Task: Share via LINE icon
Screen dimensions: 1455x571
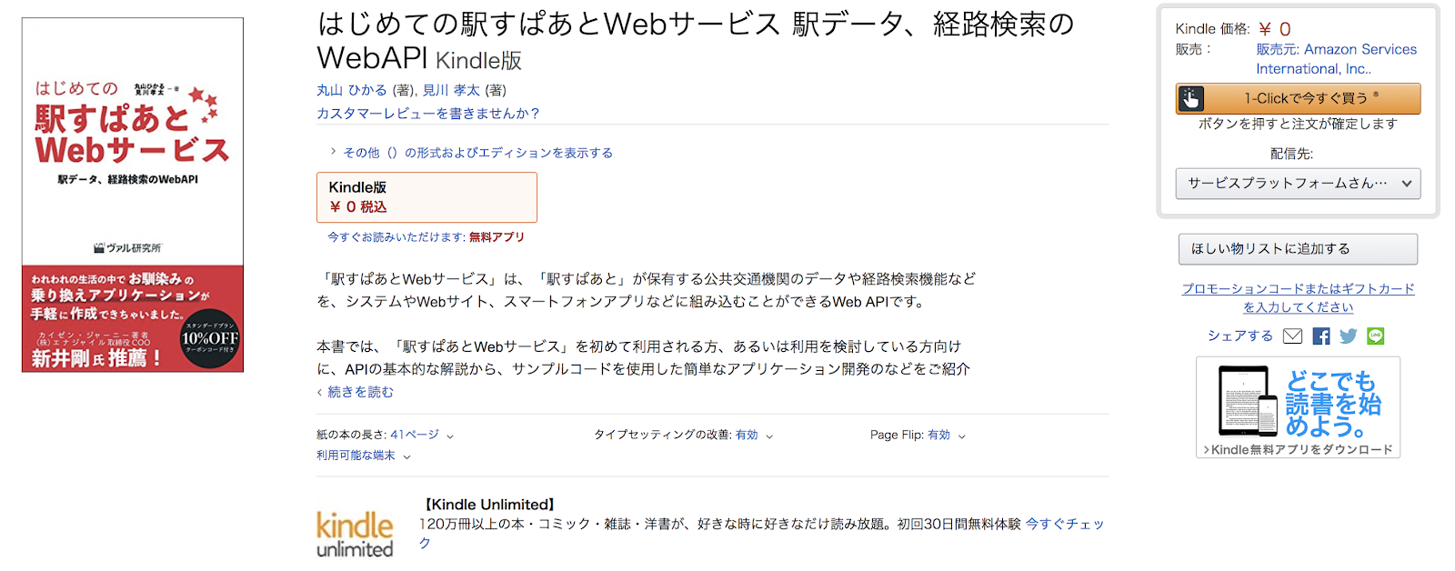Action: click(1376, 336)
